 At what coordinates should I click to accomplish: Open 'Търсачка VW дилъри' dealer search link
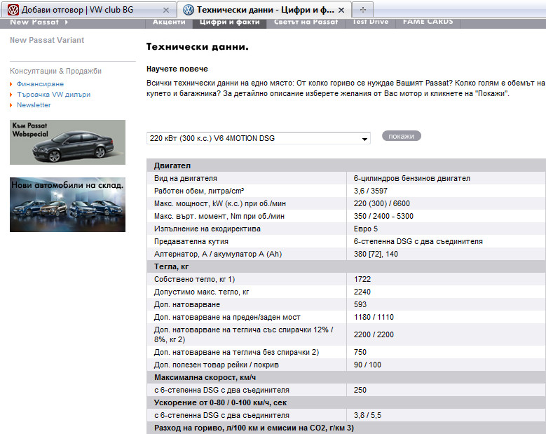(53, 94)
